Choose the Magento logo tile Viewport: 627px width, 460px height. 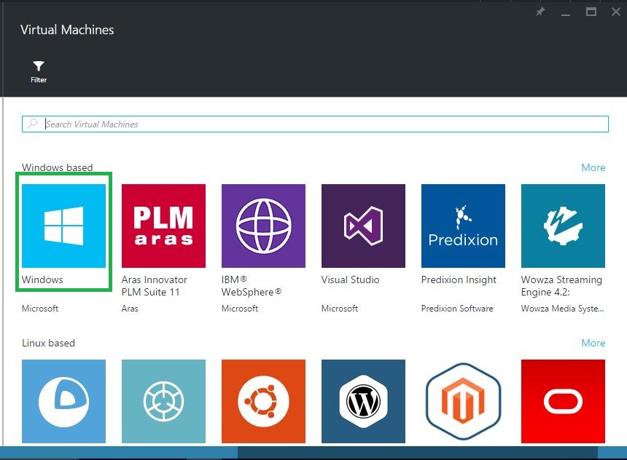coord(463,401)
